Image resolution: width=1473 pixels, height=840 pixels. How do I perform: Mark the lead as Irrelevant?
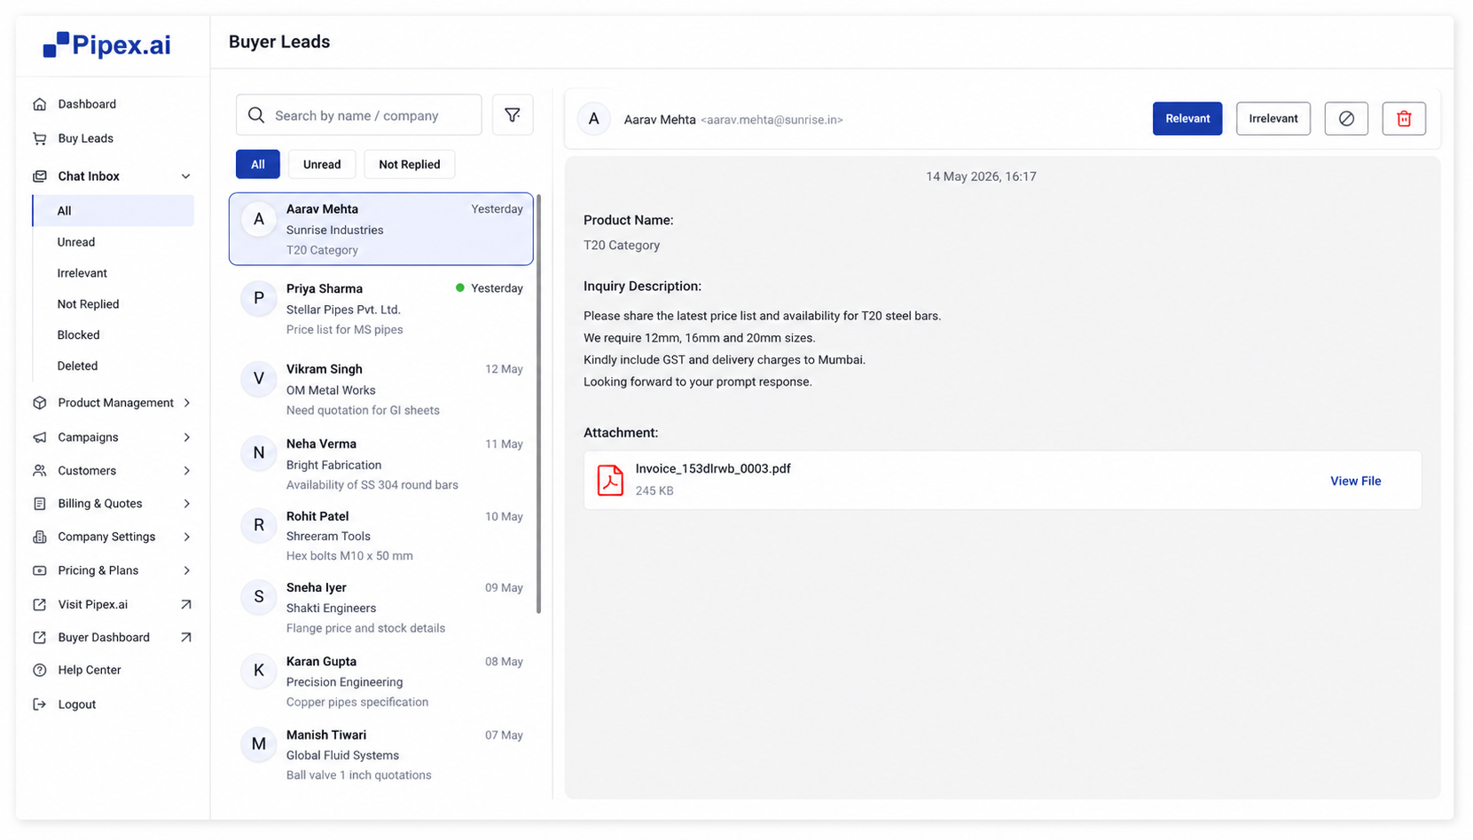click(1273, 119)
